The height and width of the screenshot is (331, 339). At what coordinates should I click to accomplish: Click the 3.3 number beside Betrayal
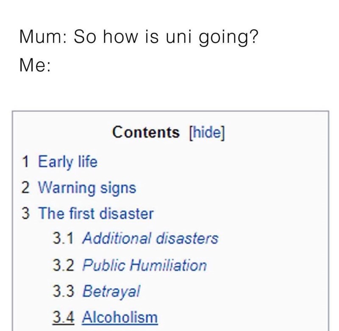pyautogui.click(x=63, y=291)
